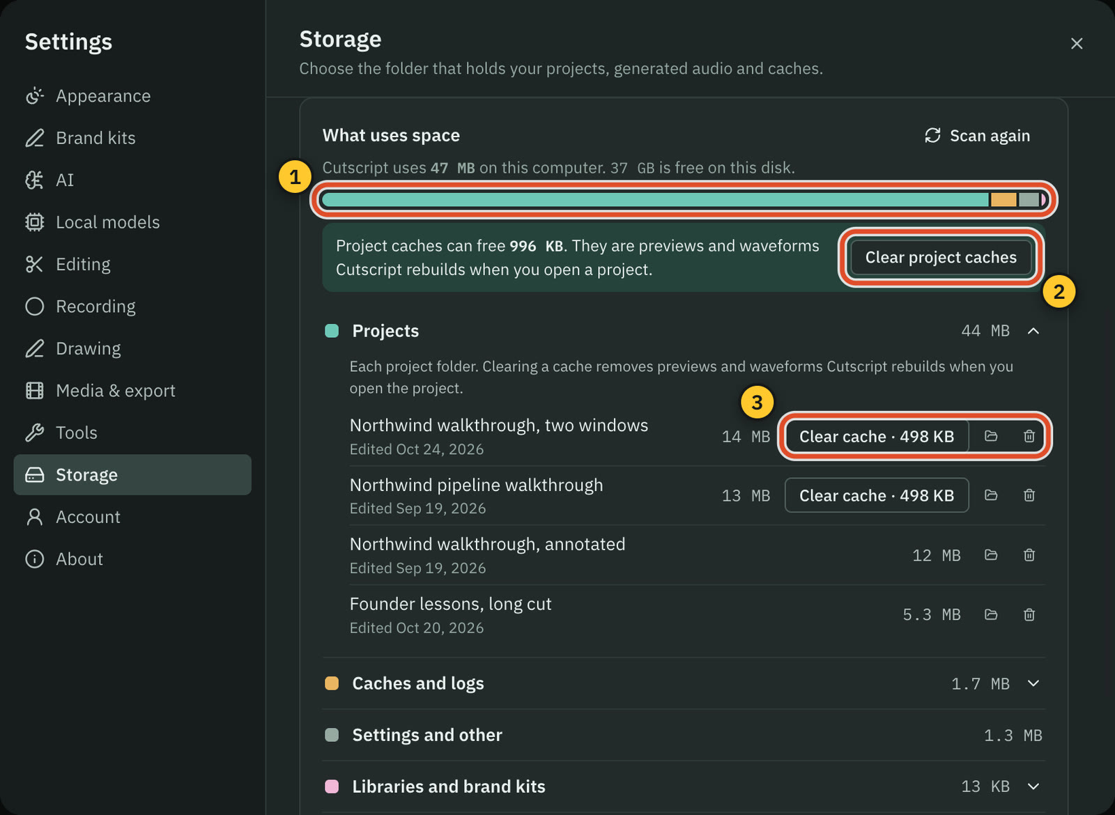Screen dimensions: 1115x815
Task: Click the Libraries and brand kits heading
Action: [x=449, y=786]
